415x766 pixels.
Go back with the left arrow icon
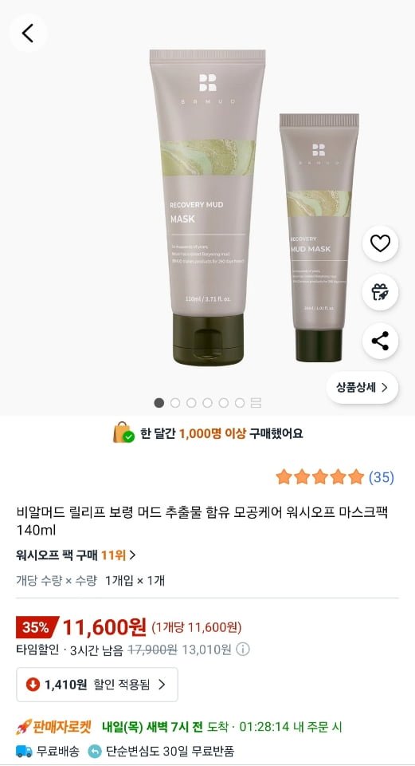(x=28, y=34)
